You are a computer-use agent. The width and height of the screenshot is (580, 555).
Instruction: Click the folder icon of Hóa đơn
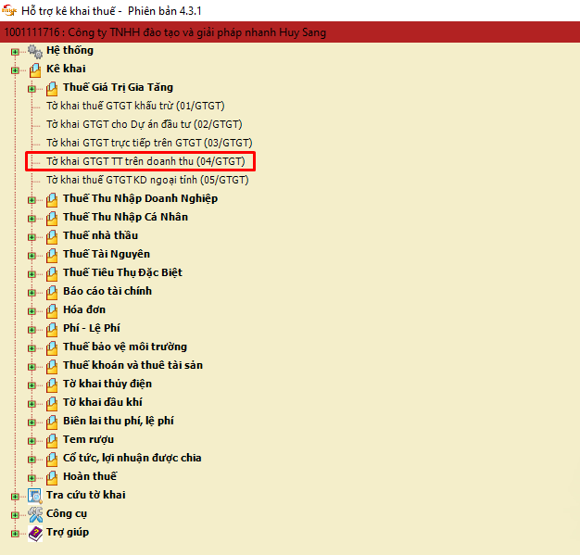52,310
